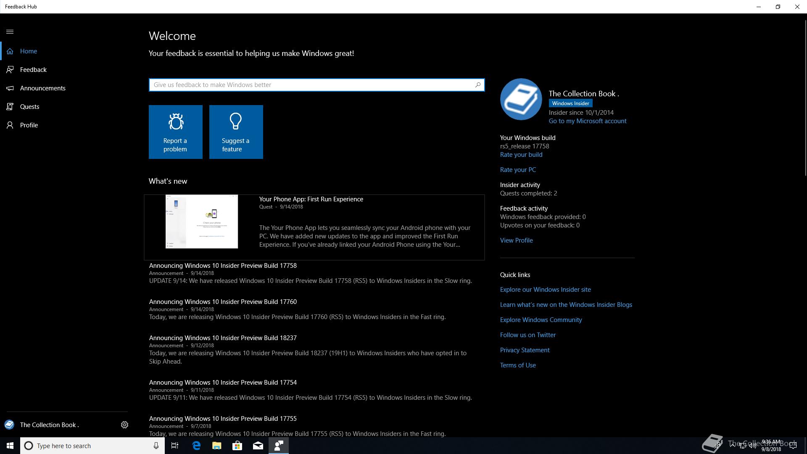Open settings gear in sidebar footer
The height and width of the screenshot is (454, 807).
[124, 425]
